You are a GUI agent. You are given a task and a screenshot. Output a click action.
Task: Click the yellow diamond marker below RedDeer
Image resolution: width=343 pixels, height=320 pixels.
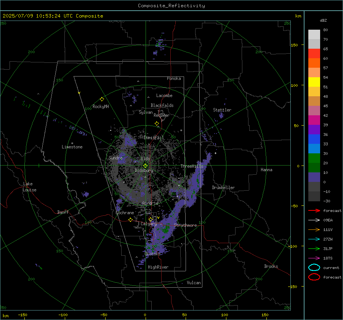coord(157,123)
